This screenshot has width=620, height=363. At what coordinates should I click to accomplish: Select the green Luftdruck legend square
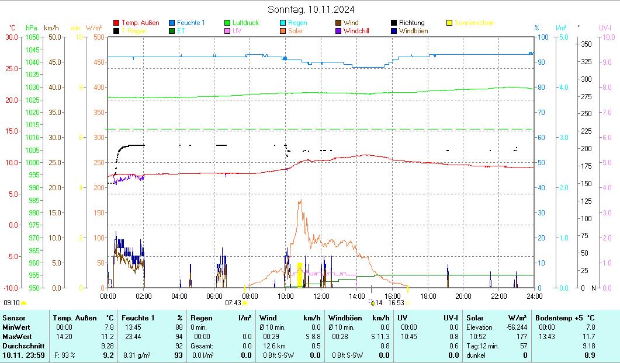228,23
